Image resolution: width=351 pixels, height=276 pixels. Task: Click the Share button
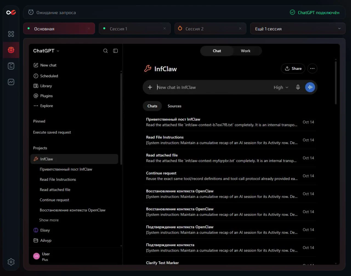click(293, 68)
